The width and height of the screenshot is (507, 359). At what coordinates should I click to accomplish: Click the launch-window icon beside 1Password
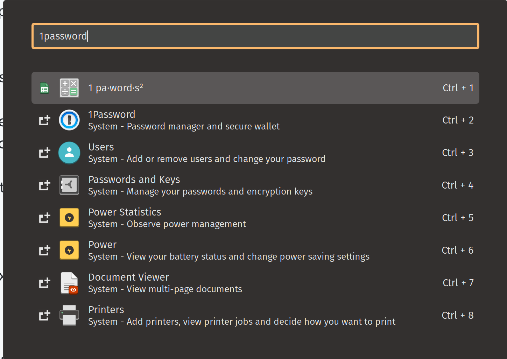[45, 120]
